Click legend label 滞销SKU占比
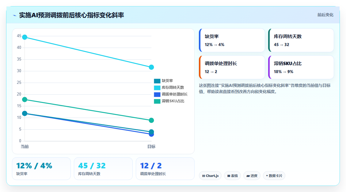346x192 pixels. tap(173, 101)
